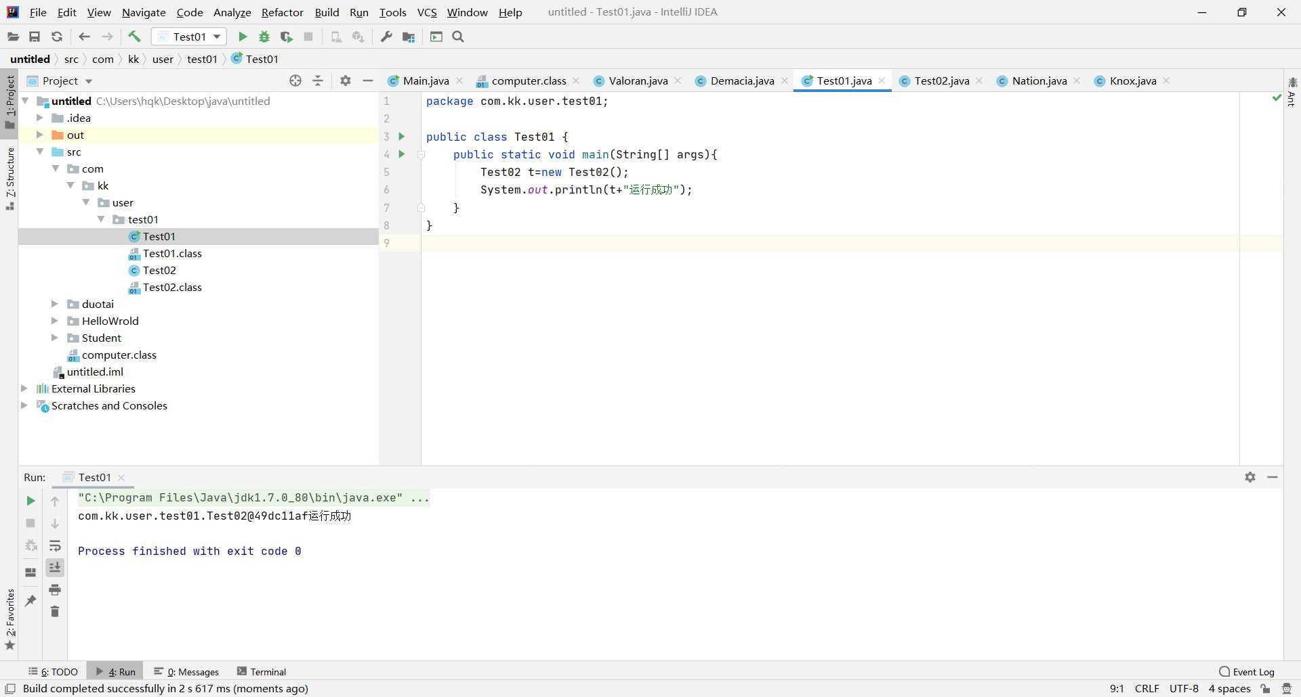1301x697 pixels.
Task: Switch to Test02.java editor tab
Action: tap(941, 81)
